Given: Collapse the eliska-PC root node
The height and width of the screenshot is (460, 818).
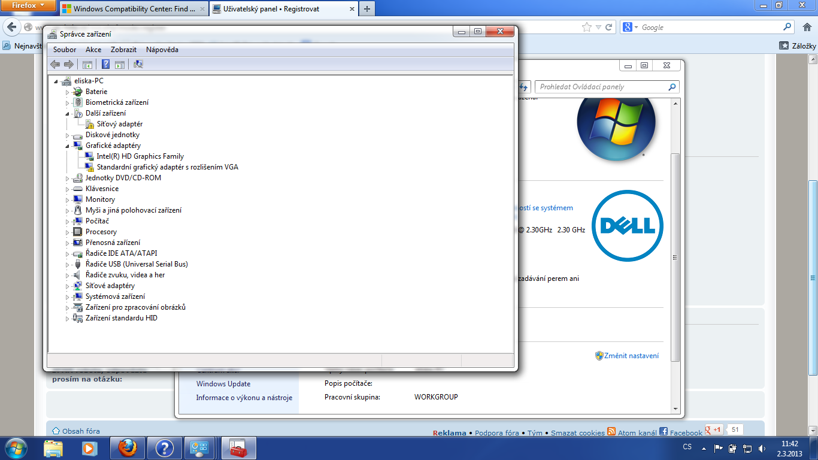Looking at the screenshot, I should click(56, 81).
